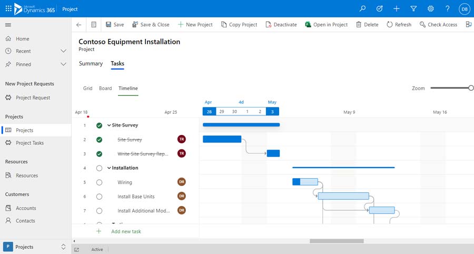The width and height of the screenshot is (474, 254).
Task: Switch to the Board view
Action: point(105,89)
